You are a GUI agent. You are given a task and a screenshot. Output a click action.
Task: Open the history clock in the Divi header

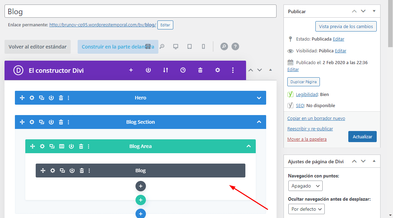click(x=183, y=70)
